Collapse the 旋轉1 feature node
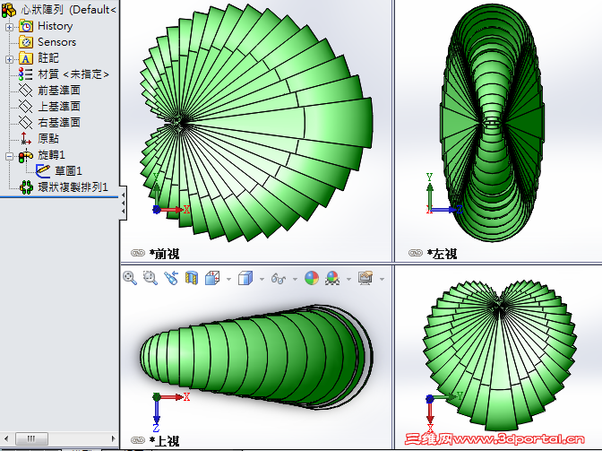 pyautogui.click(x=9, y=156)
